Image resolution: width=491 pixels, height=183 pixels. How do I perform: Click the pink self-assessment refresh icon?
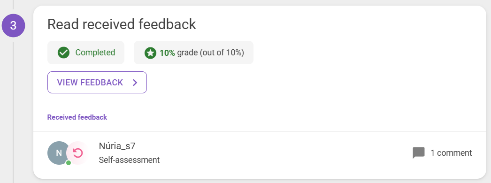pyautogui.click(x=77, y=153)
